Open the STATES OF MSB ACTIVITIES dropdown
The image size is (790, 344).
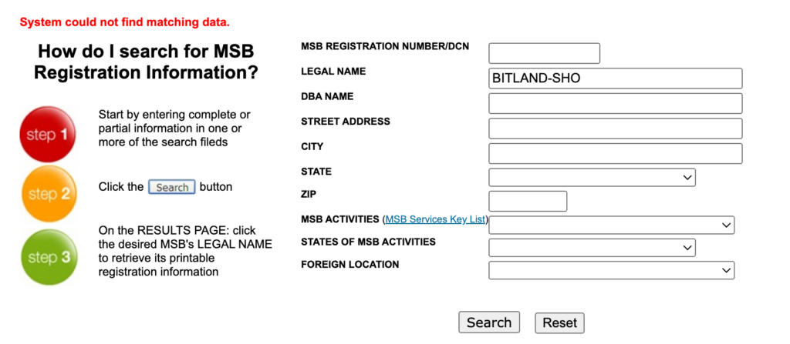pos(592,248)
